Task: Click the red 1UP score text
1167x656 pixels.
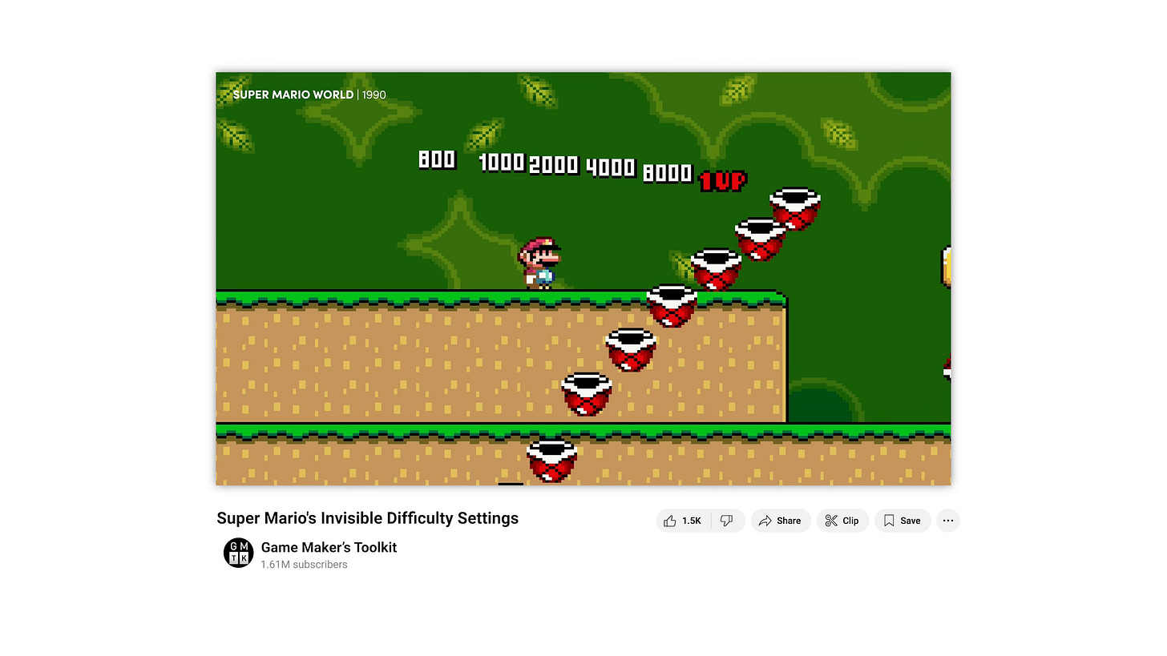Action: pyautogui.click(x=722, y=181)
